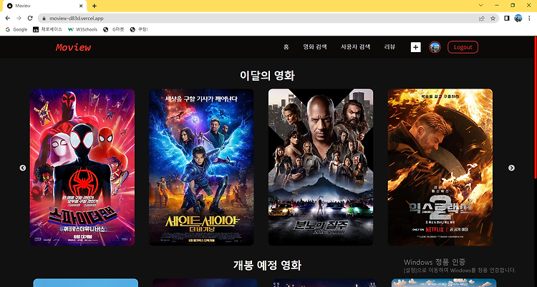537x287 pixels.
Task: Open site security lock info
Action: click(x=44, y=19)
